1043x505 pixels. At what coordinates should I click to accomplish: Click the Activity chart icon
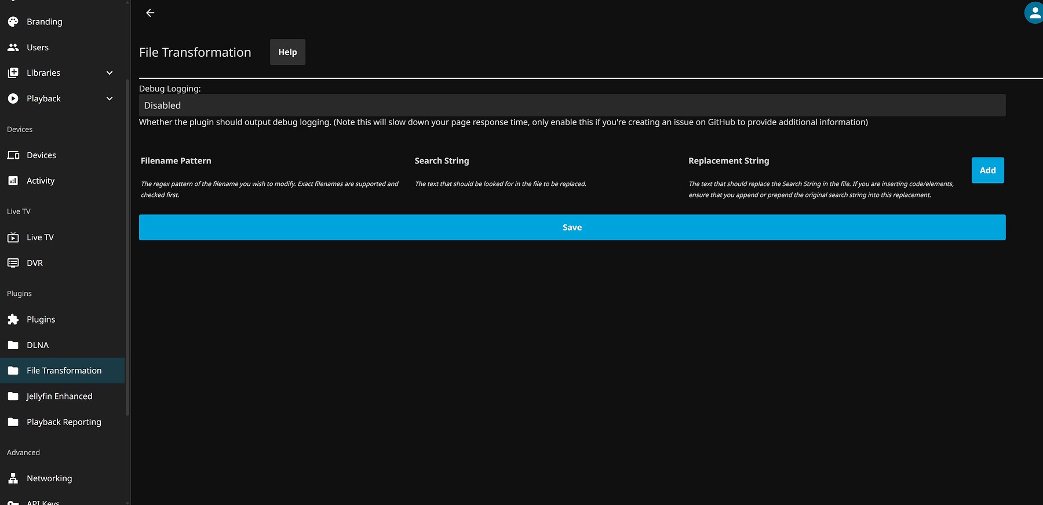tap(13, 181)
